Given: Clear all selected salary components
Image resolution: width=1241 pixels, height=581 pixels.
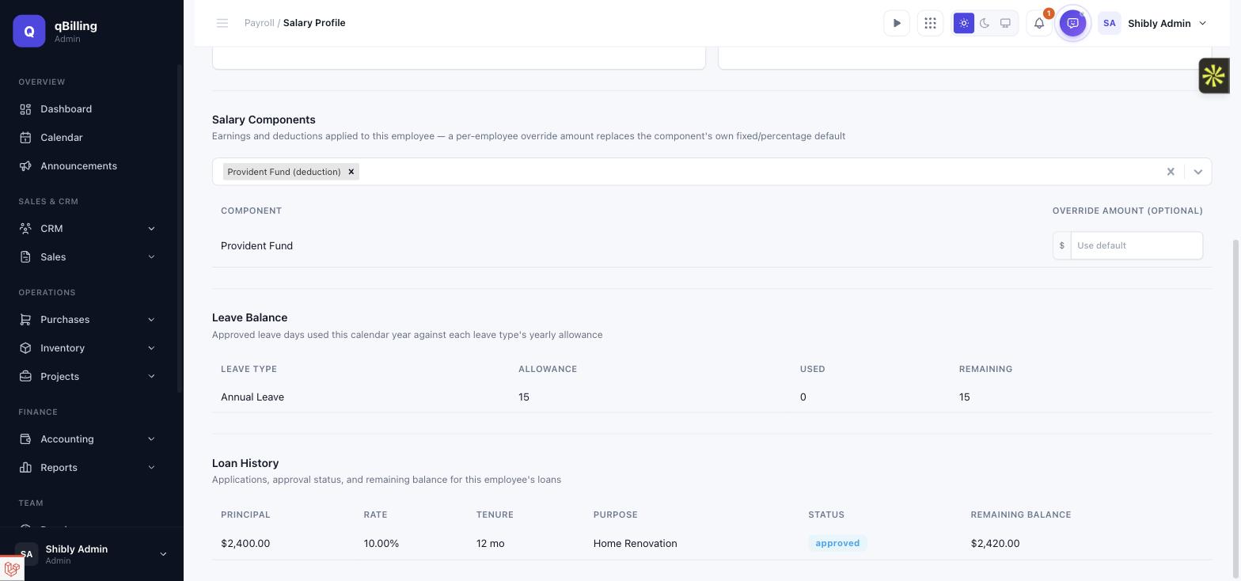Looking at the screenshot, I should click(1171, 172).
